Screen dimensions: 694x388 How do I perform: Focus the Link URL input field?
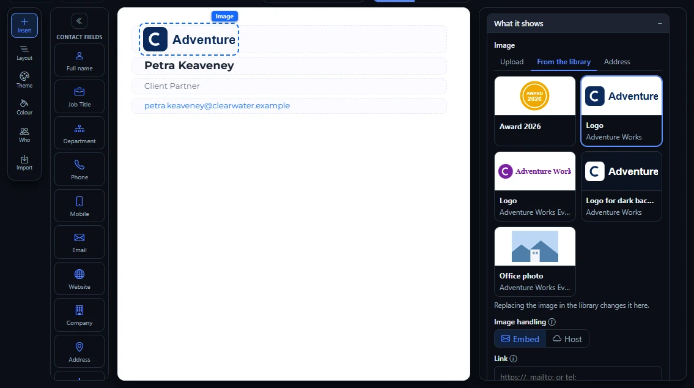[x=578, y=373]
